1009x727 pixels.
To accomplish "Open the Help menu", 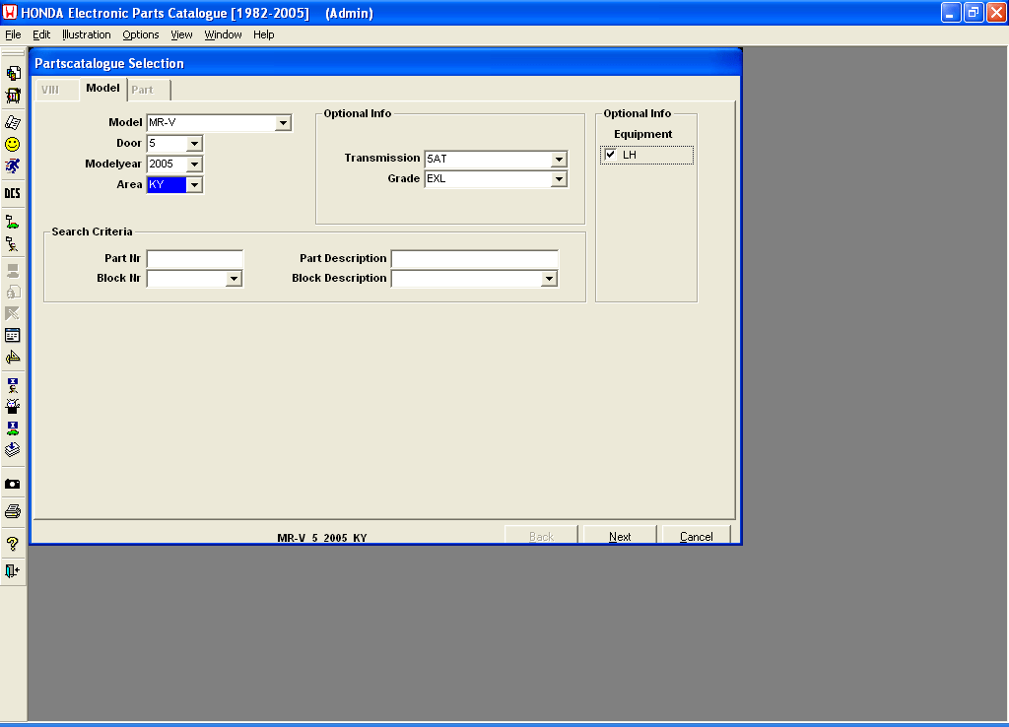I will click(264, 34).
